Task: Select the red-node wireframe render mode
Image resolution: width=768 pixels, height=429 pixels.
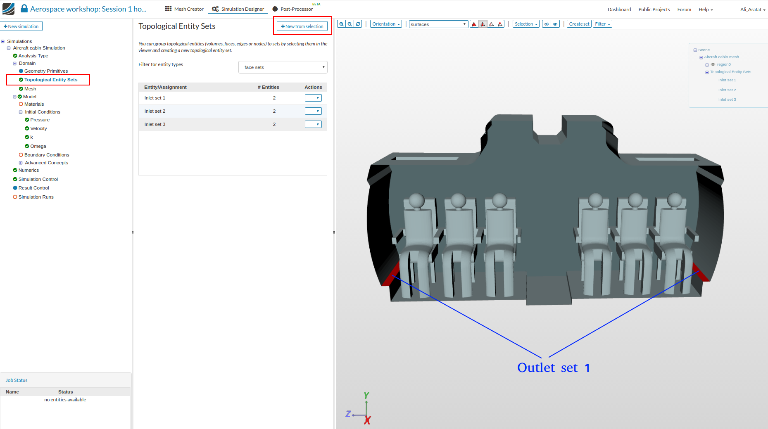Action: [x=500, y=24]
